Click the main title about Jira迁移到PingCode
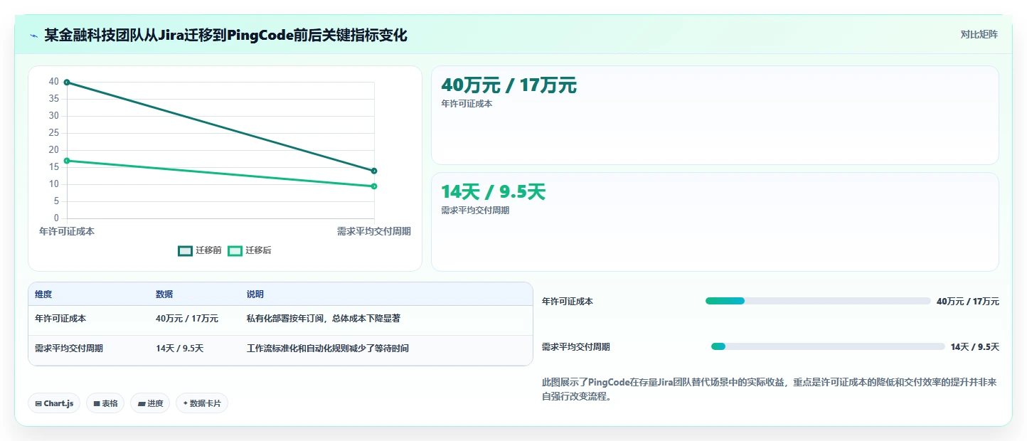Screen dimensions: 1027x441 click(226, 36)
